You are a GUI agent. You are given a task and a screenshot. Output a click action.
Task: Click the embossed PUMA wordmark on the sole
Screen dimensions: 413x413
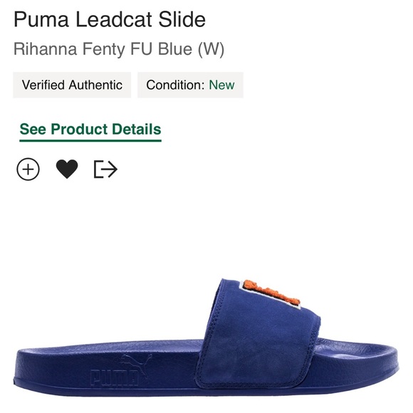point(114,378)
